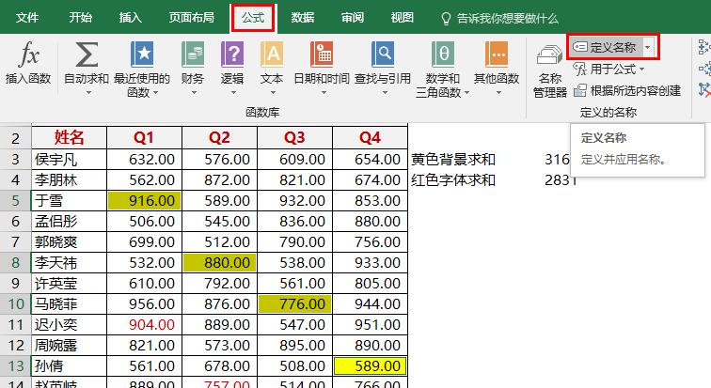Click the AutoSum sigma icon
Image resolution: width=711 pixels, height=388 pixels.
87,54
